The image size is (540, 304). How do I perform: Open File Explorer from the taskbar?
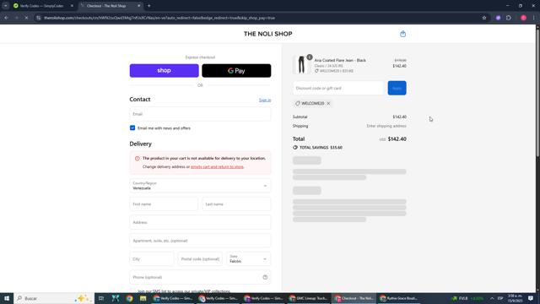[x=143, y=298]
